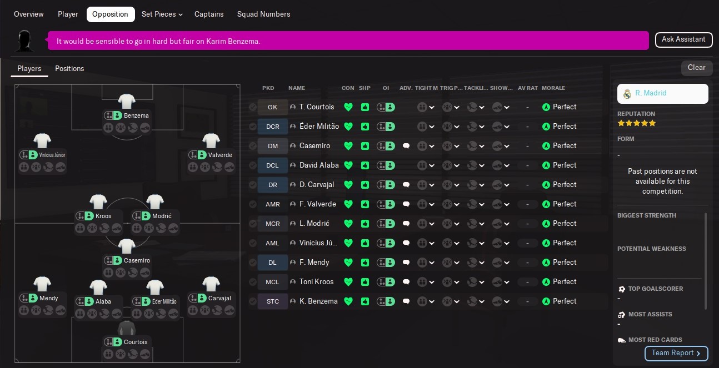Toggle the OI switch for Toni Kroos
The width and height of the screenshot is (719, 368).
pyautogui.click(x=386, y=282)
